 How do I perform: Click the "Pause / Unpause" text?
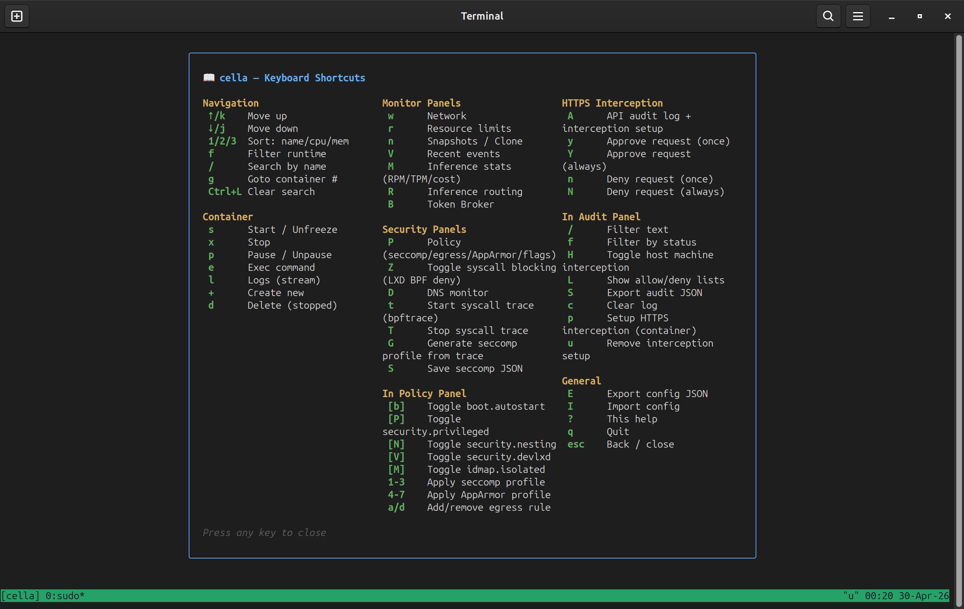click(290, 255)
